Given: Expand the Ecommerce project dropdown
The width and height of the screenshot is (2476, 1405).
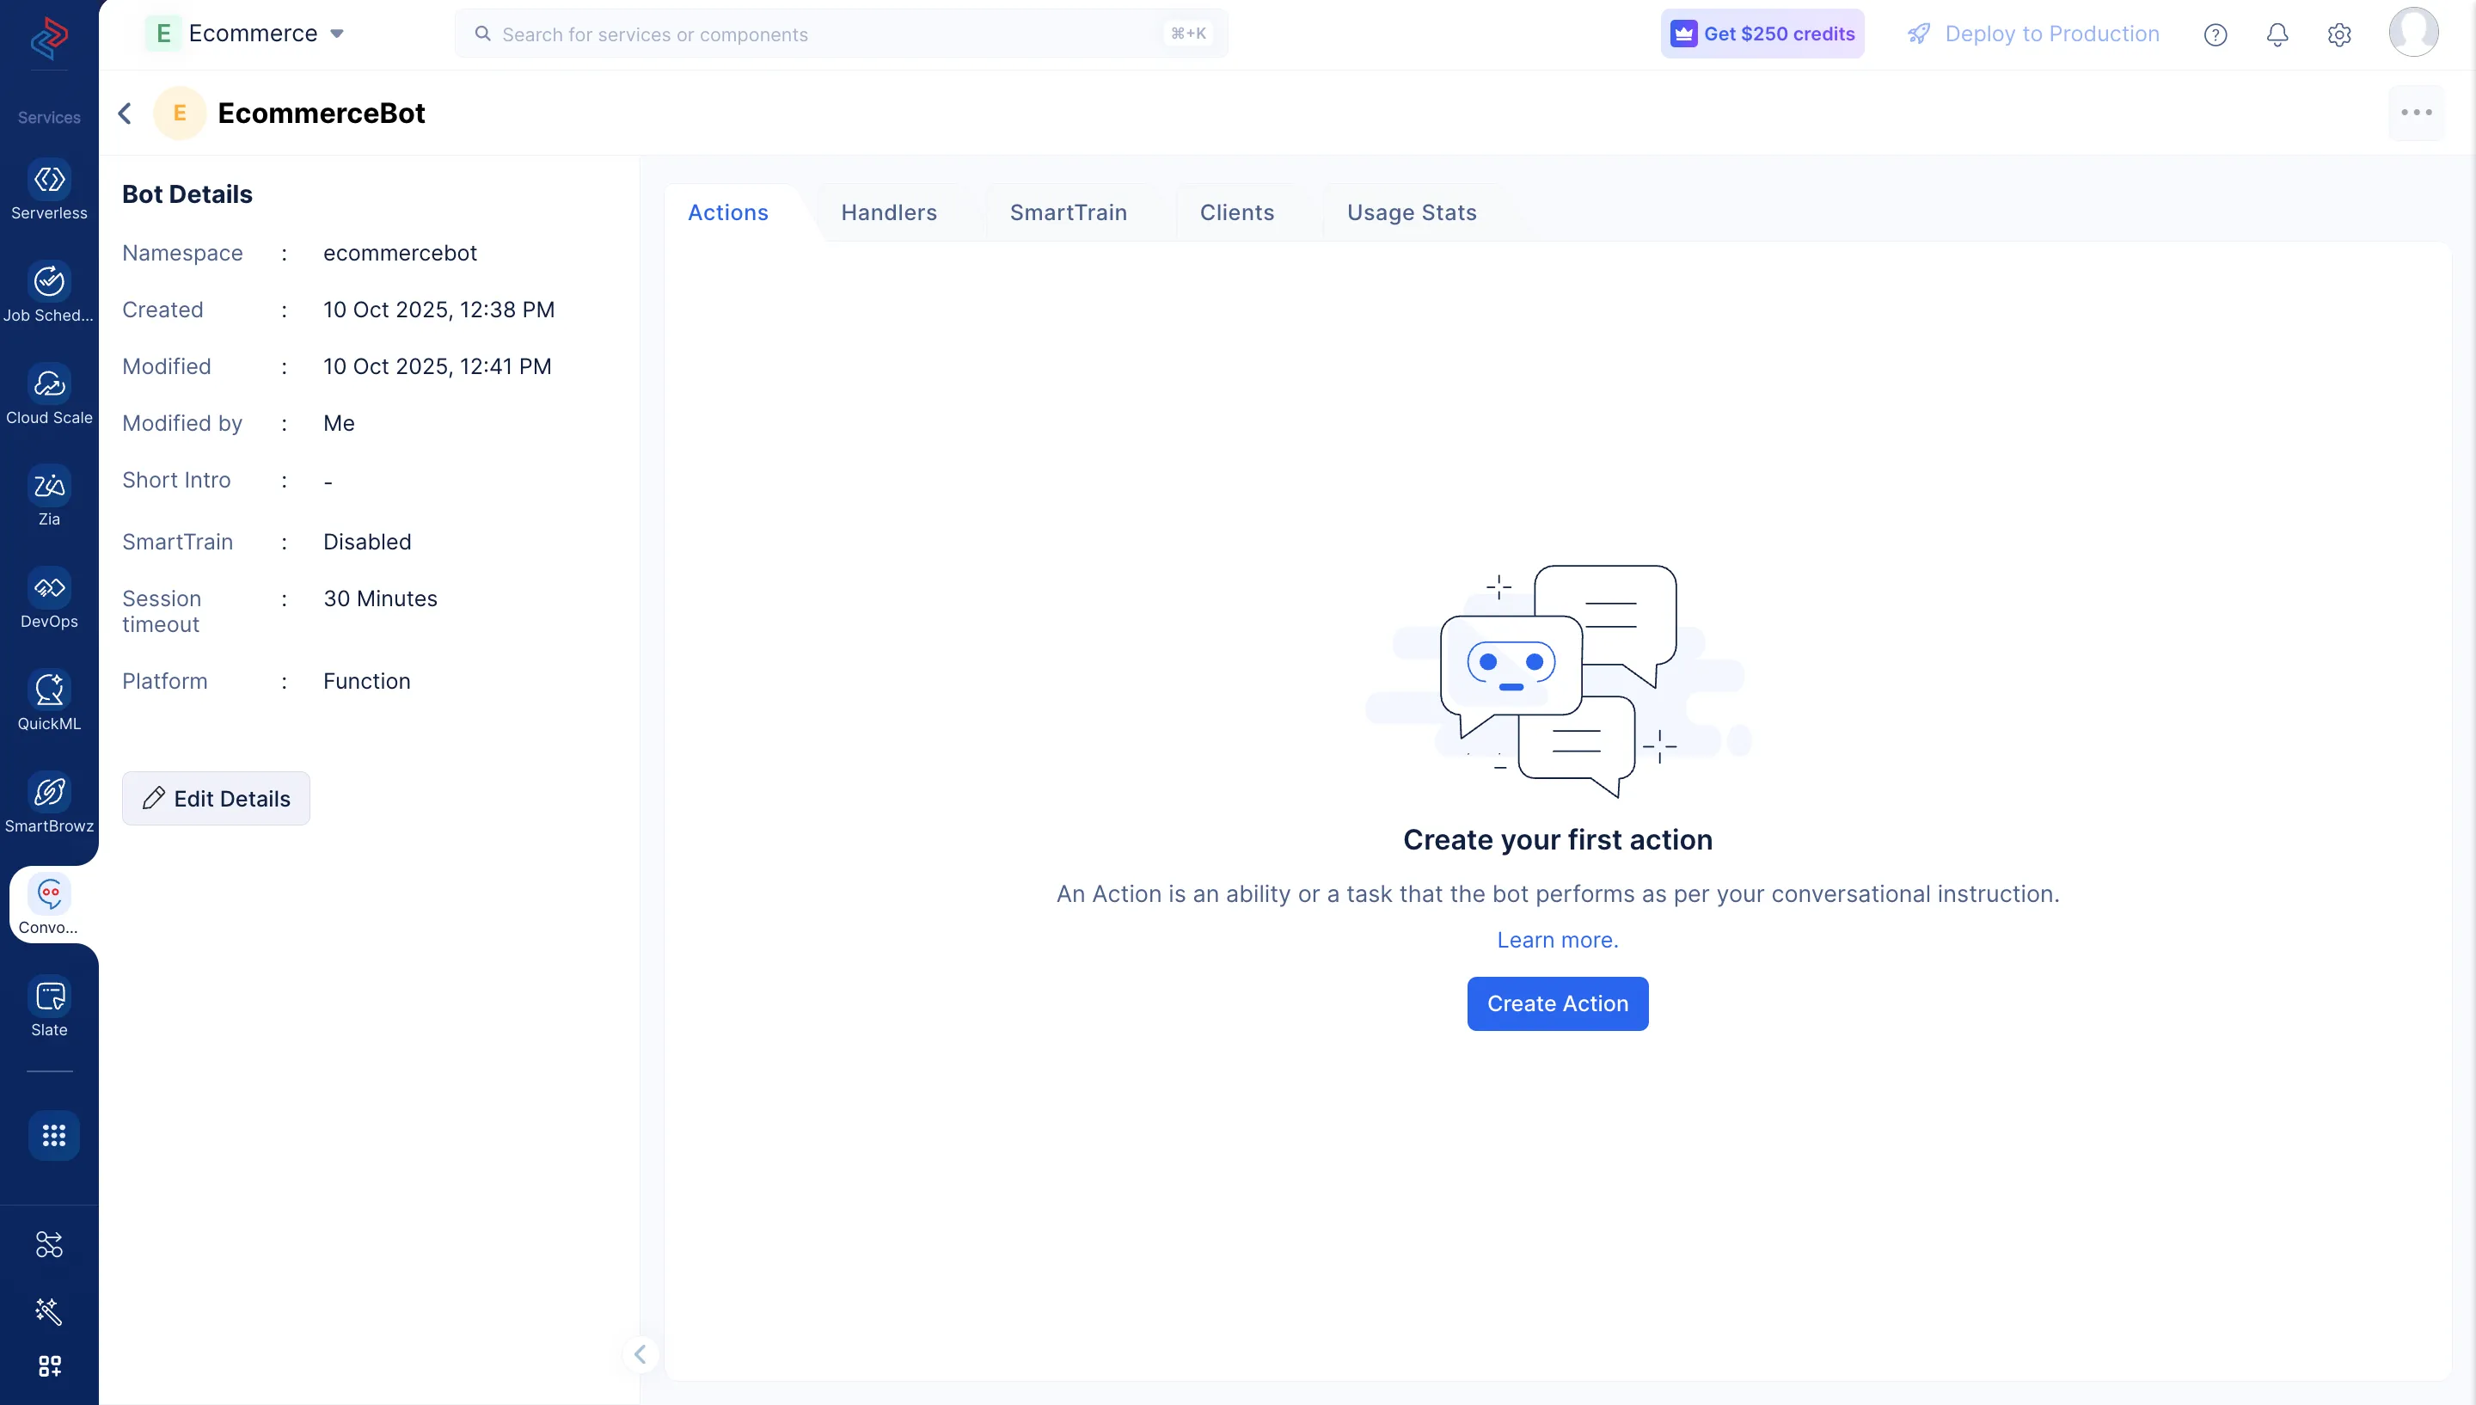Looking at the screenshot, I should pyautogui.click(x=337, y=34).
